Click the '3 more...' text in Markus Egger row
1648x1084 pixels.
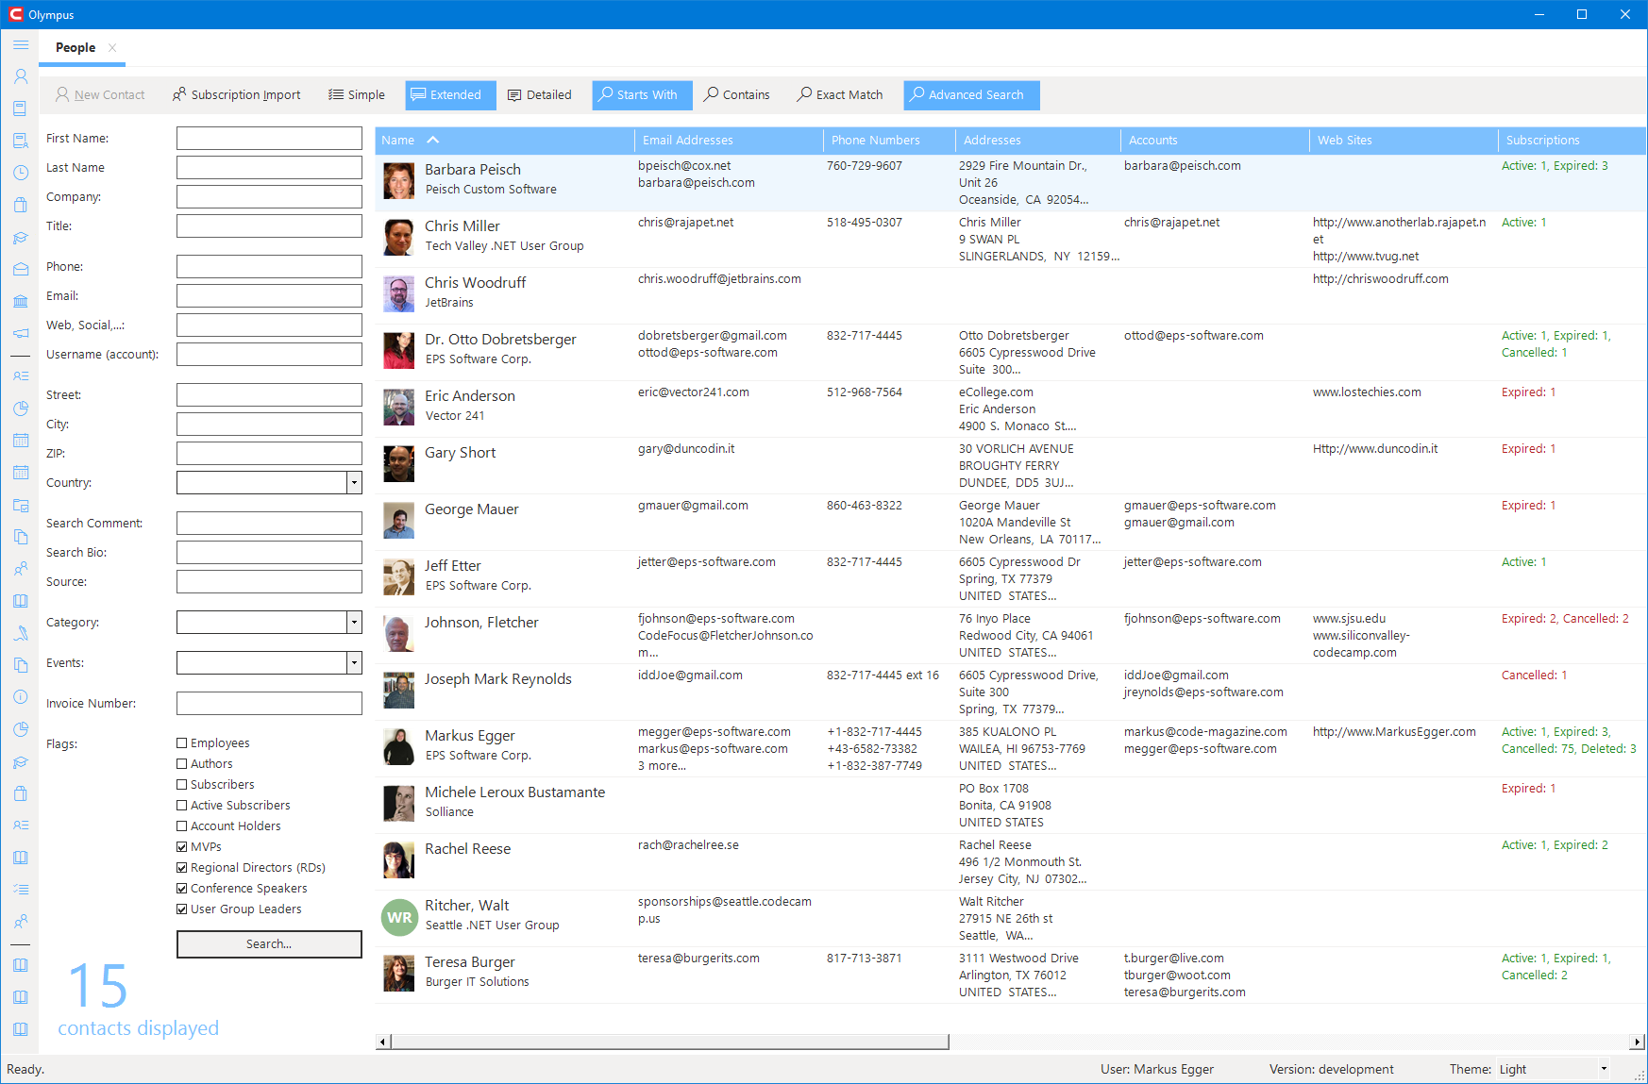(662, 766)
